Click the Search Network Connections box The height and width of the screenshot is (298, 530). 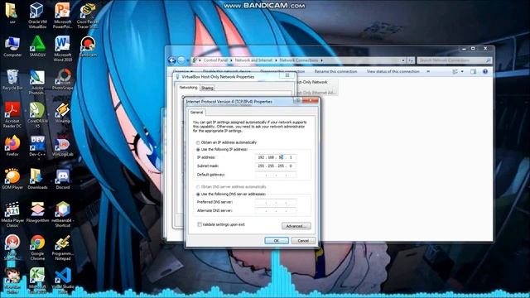(x=455, y=60)
